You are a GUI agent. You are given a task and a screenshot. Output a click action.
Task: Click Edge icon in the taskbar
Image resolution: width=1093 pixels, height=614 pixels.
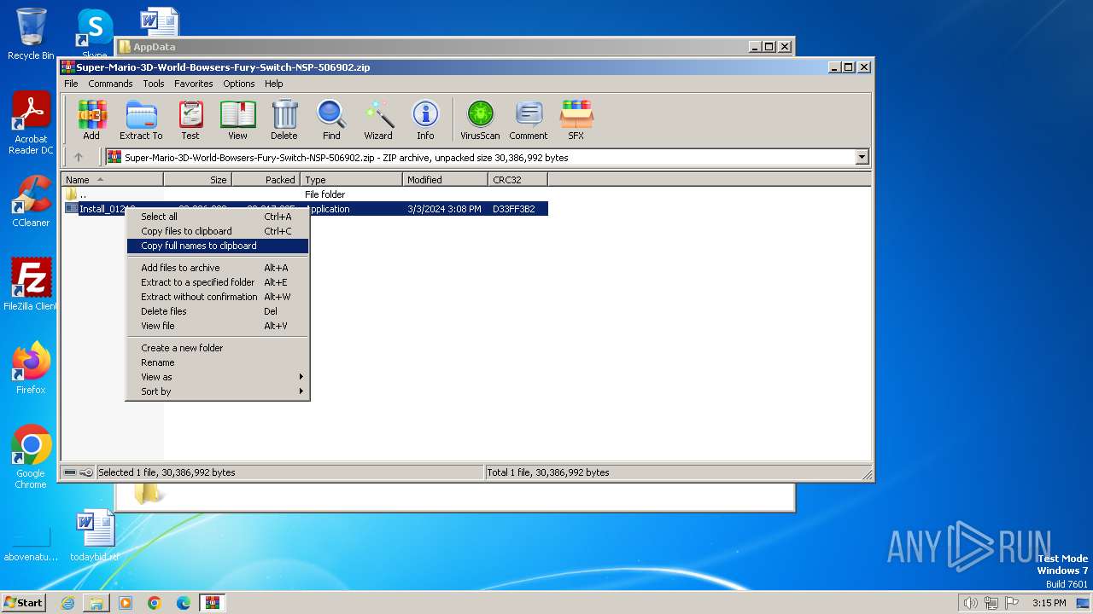(x=184, y=603)
